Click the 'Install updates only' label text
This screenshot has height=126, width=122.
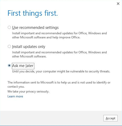point(29,47)
